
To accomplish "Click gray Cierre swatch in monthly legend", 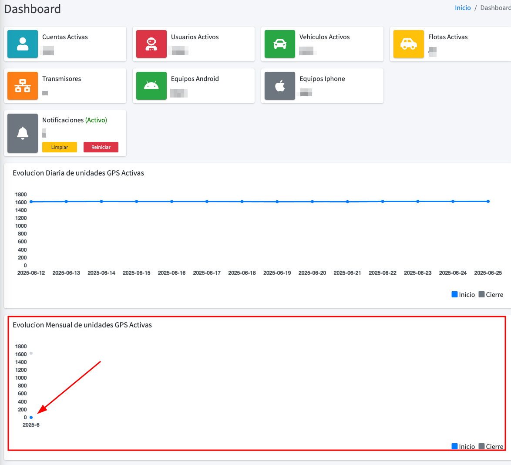I will point(481,447).
